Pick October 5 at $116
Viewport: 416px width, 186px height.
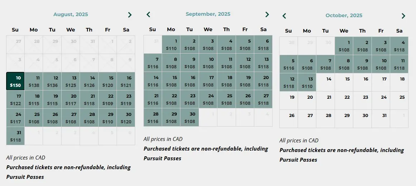[289, 64]
